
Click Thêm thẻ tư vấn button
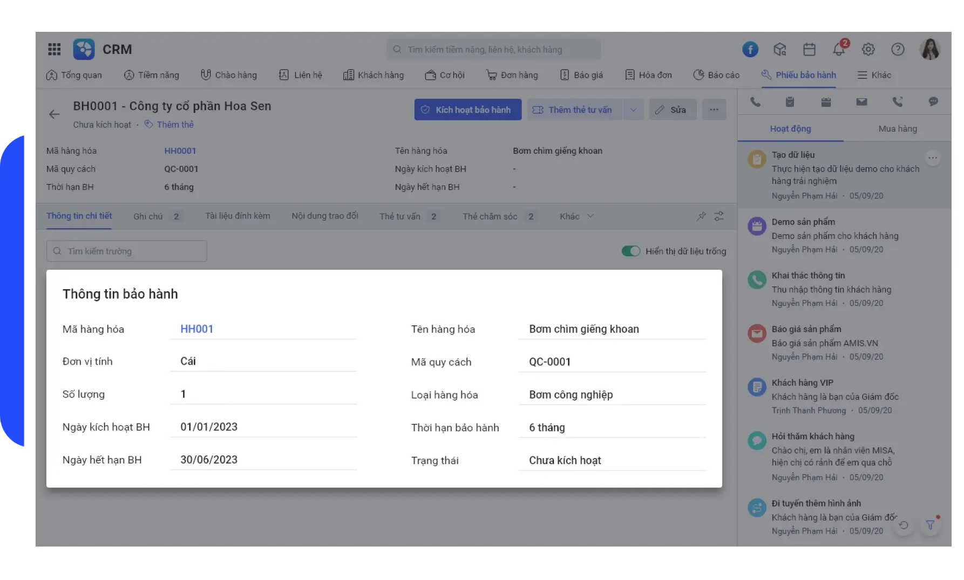click(575, 110)
